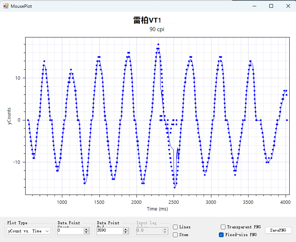
Task: Click the y-axis tick label -10
Action: click(x=17, y=162)
